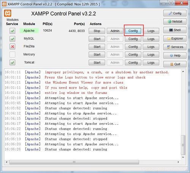Viewport: 190px width, 173px height.
Task: Click the FileZilla Admin button
Action: [115, 47]
